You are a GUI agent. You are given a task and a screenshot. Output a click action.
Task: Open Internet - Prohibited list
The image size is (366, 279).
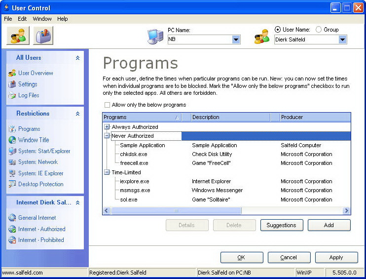pyautogui.click(x=41, y=240)
